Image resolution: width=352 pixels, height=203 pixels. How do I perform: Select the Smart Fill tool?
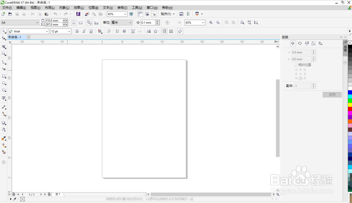tap(4, 152)
